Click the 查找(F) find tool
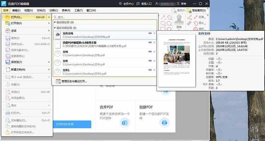This screenshot has width=265, height=141. (x=178, y=11)
